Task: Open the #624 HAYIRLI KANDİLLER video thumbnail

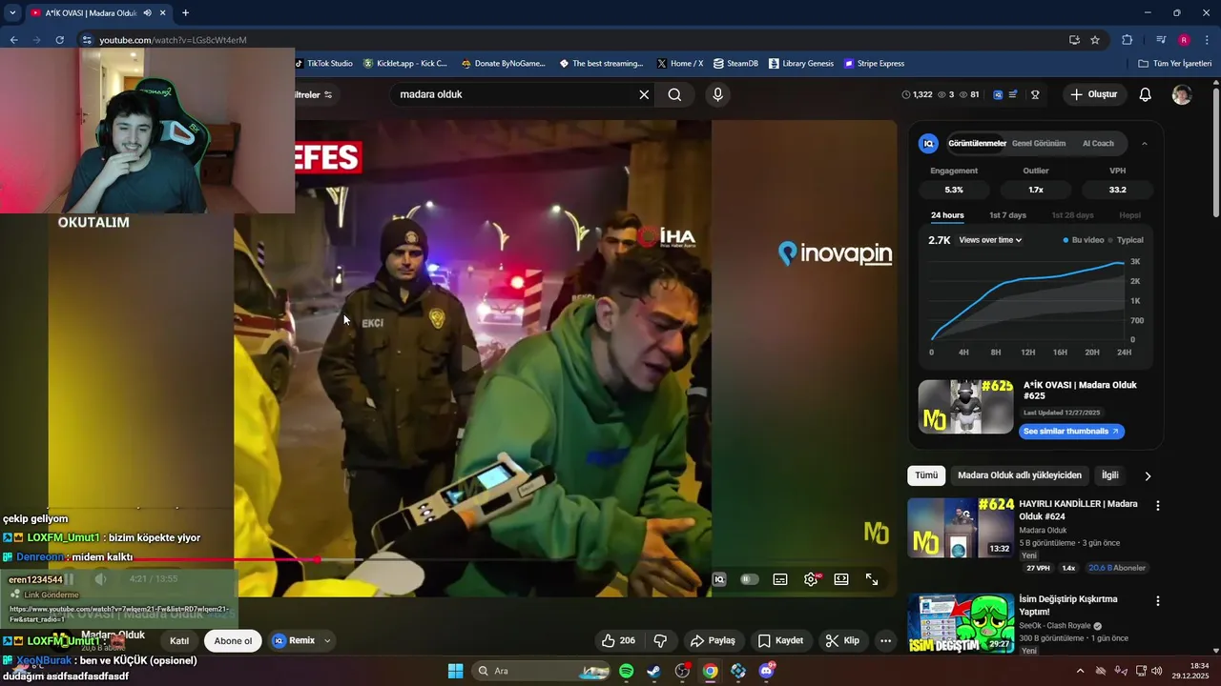Action: (960, 528)
